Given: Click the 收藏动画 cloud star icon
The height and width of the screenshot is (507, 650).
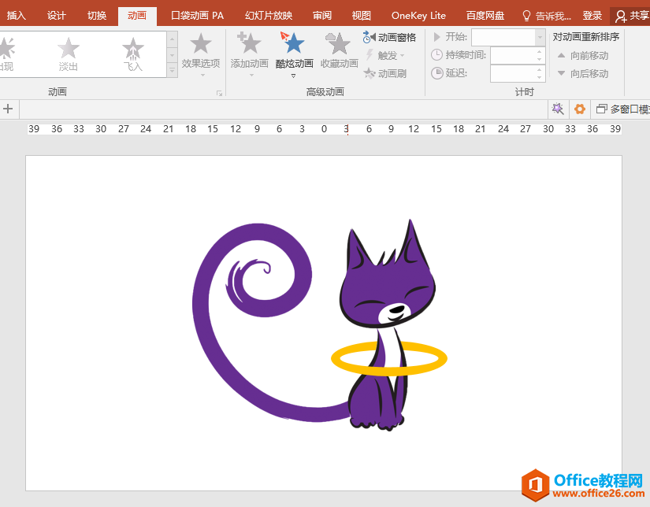Looking at the screenshot, I should click(x=339, y=44).
